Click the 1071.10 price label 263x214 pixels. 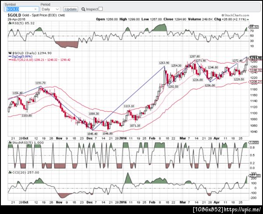[x=135, y=125]
